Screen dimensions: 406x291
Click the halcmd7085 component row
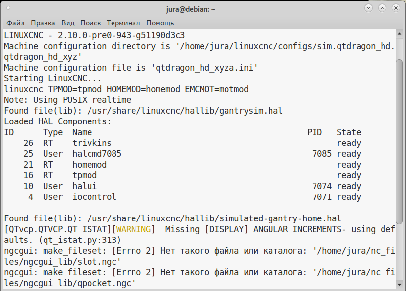click(182, 154)
